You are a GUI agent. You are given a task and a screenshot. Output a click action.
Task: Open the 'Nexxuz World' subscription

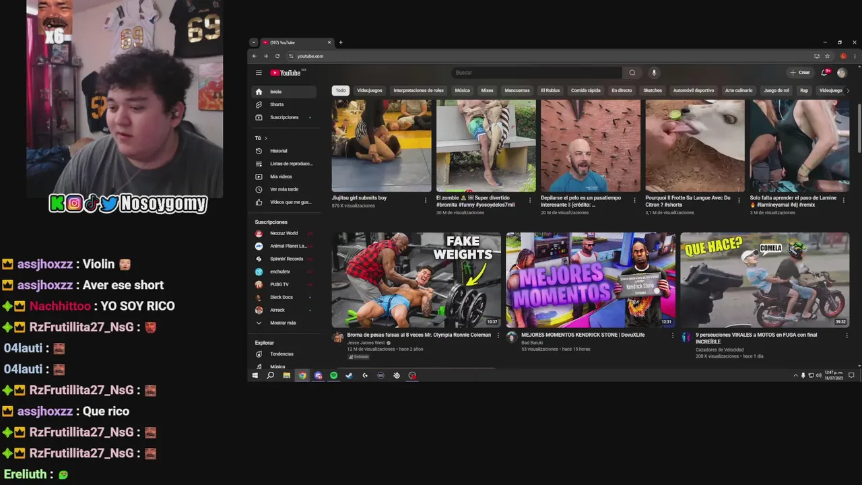(x=284, y=233)
